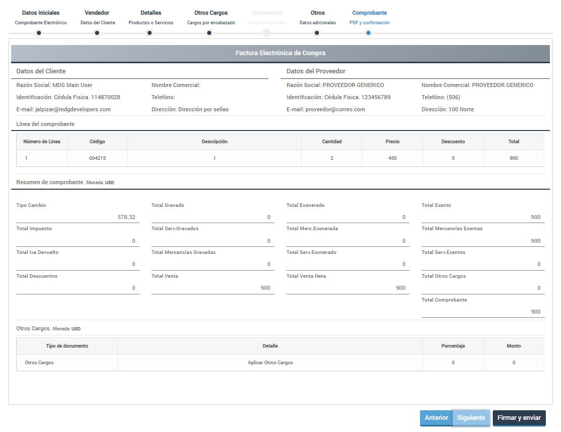This screenshot has height=432, width=561.
Task: Click the Tipo Cambio field
Action: [x=77, y=217]
